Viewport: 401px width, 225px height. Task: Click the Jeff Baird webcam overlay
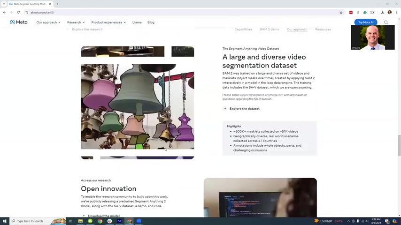pyautogui.click(x=373, y=37)
